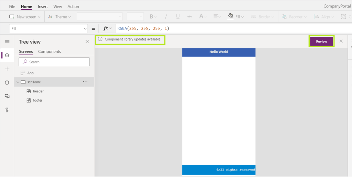Click the Insert plus icon in sidebar
352x177 pixels.
[7, 69]
